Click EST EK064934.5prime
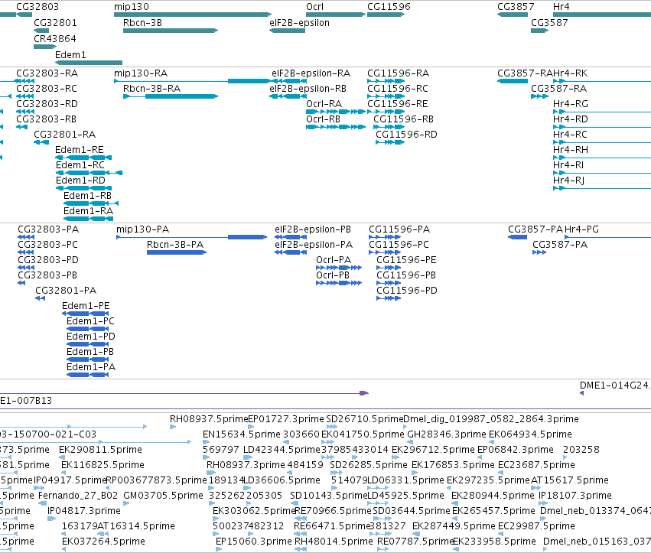This screenshot has width=651, height=553. coord(530,434)
